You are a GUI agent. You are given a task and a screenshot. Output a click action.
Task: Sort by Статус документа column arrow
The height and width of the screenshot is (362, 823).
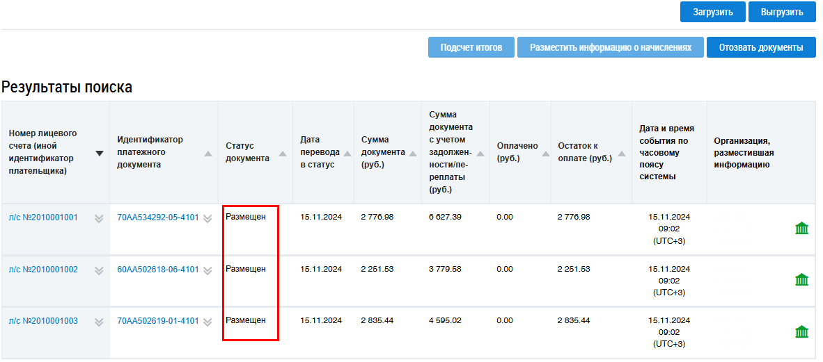283,154
